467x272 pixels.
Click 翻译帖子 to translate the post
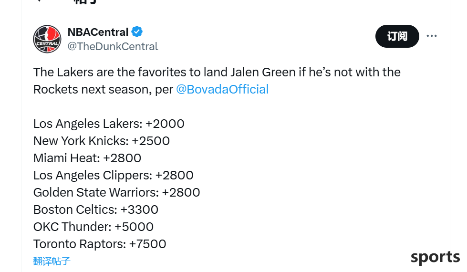(52, 261)
